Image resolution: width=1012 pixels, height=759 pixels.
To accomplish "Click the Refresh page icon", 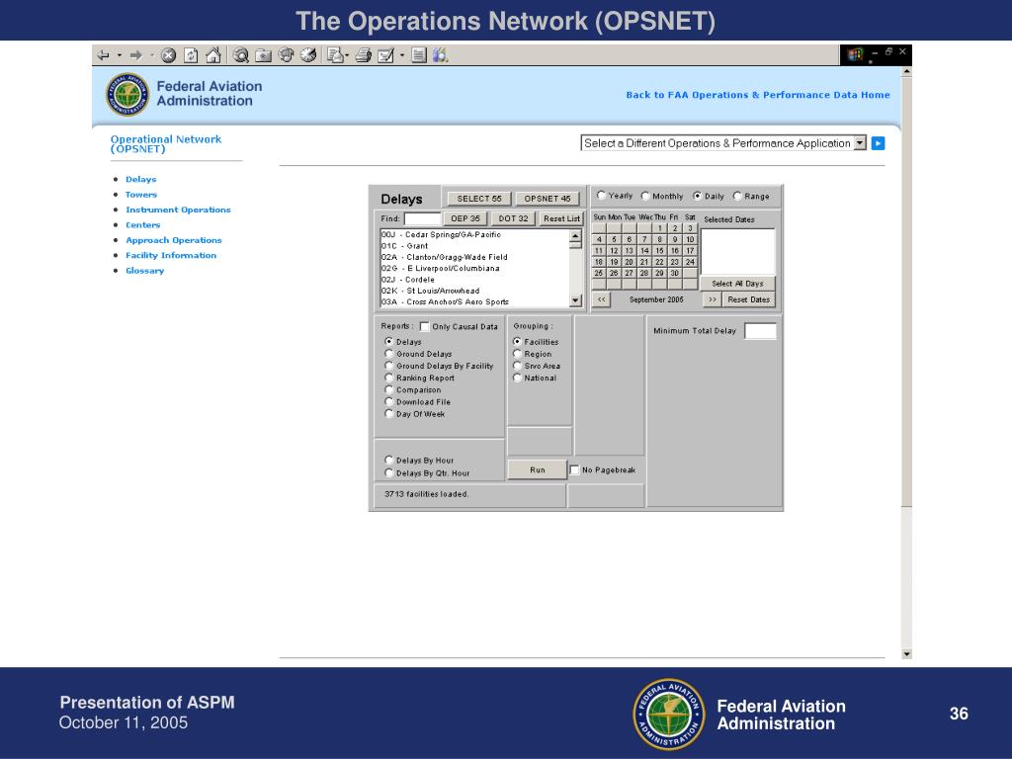I will (191, 55).
